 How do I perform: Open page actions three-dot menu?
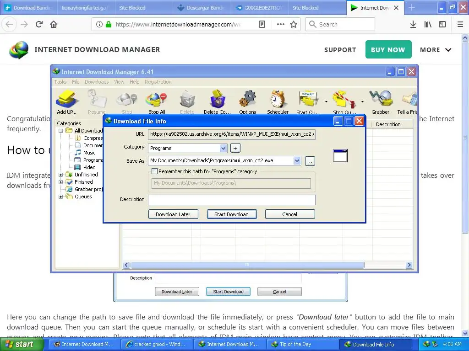tap(281, 25)
